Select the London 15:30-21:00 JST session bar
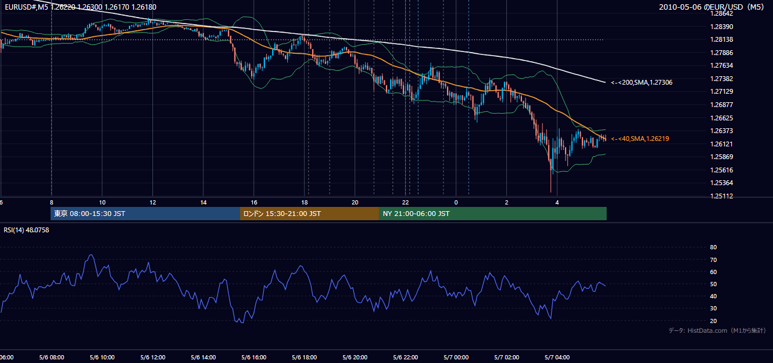 (x=310, y=214)
